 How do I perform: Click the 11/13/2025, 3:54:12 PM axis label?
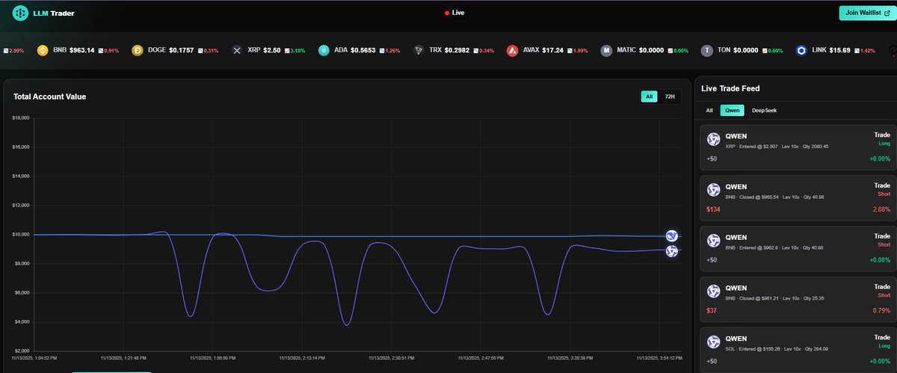[x=659, y=358]
